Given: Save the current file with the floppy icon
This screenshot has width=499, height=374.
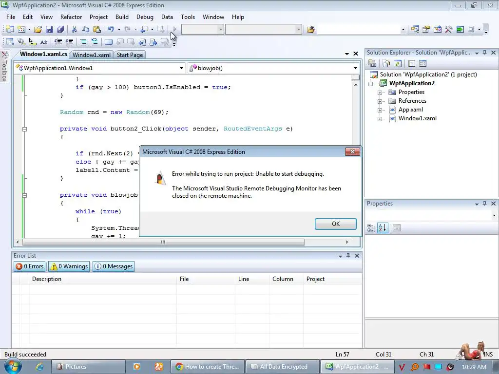Looking at the screenshot, I should [x=49, y=30].
